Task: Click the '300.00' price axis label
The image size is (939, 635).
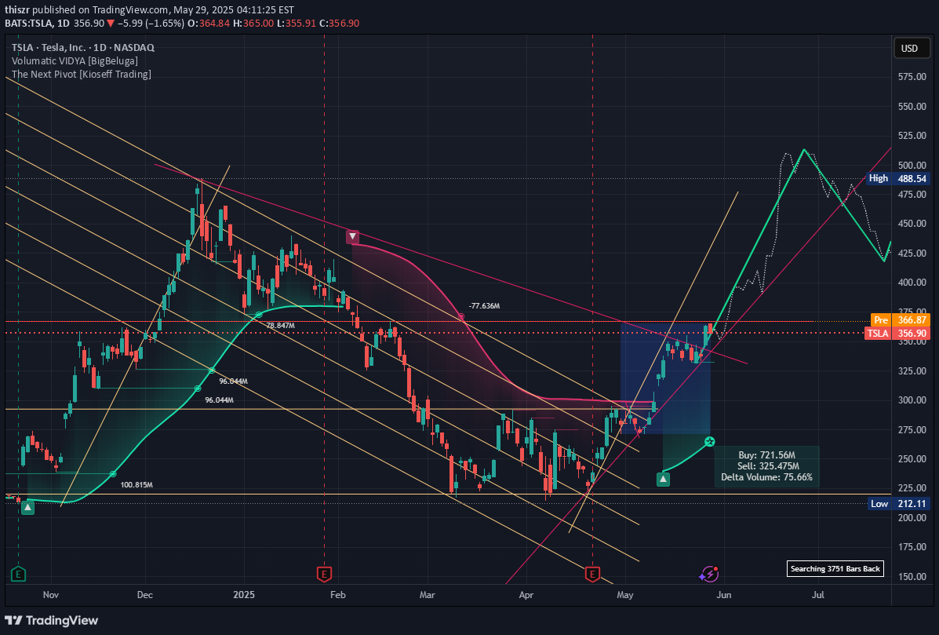Action: click(912, 400)
